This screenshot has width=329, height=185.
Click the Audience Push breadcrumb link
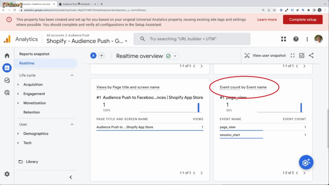[79, 35]
